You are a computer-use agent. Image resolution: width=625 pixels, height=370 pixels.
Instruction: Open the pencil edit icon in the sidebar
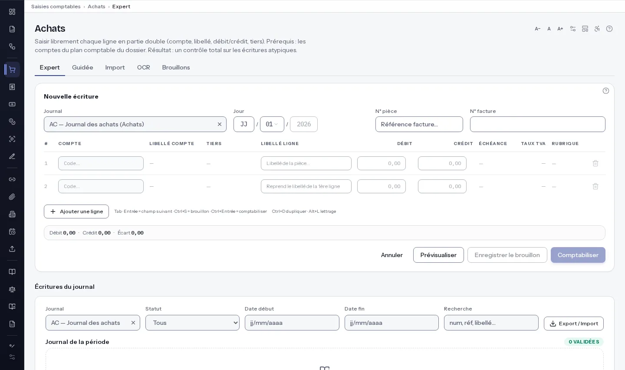pyautogui.click(x=12, y=156)
